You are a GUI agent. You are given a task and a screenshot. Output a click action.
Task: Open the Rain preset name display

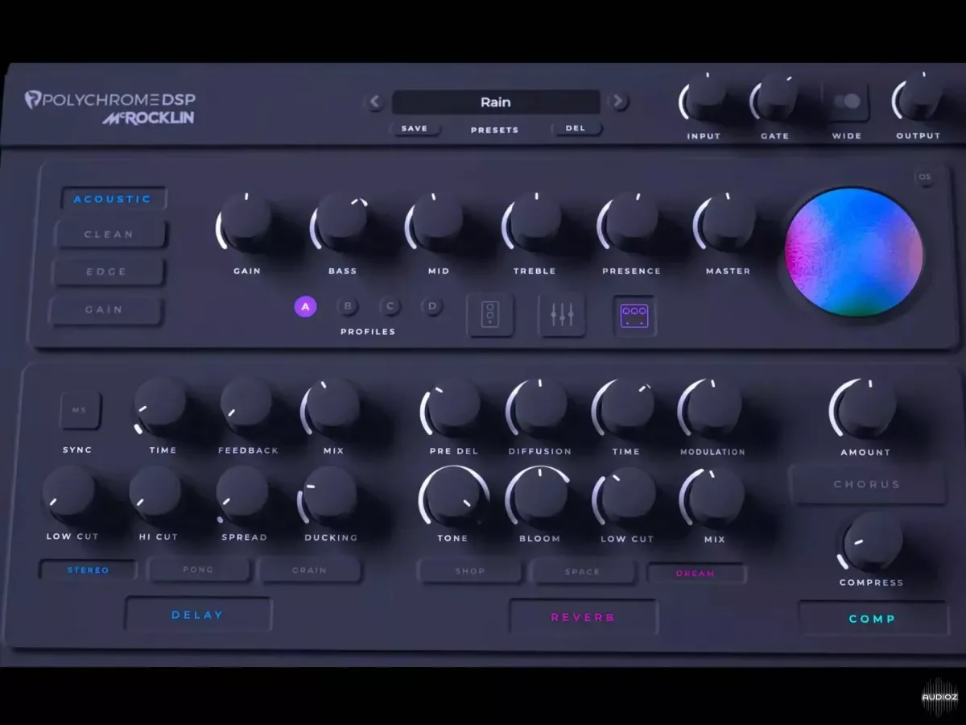496,102
